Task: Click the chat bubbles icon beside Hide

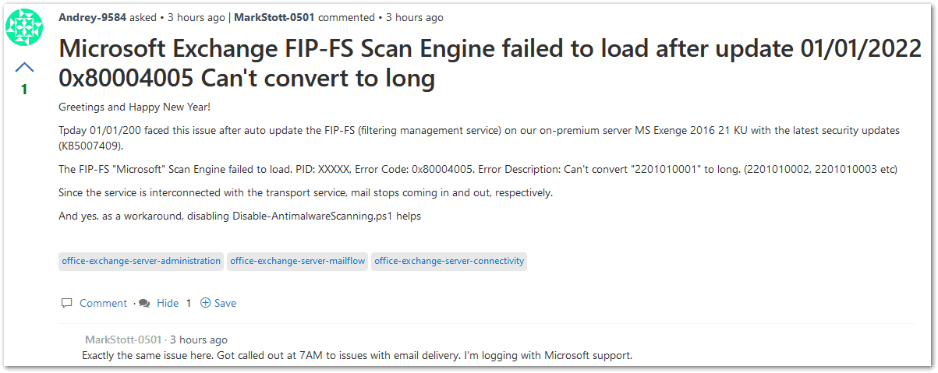Action: pyautogui.click(x=144, y=303)
